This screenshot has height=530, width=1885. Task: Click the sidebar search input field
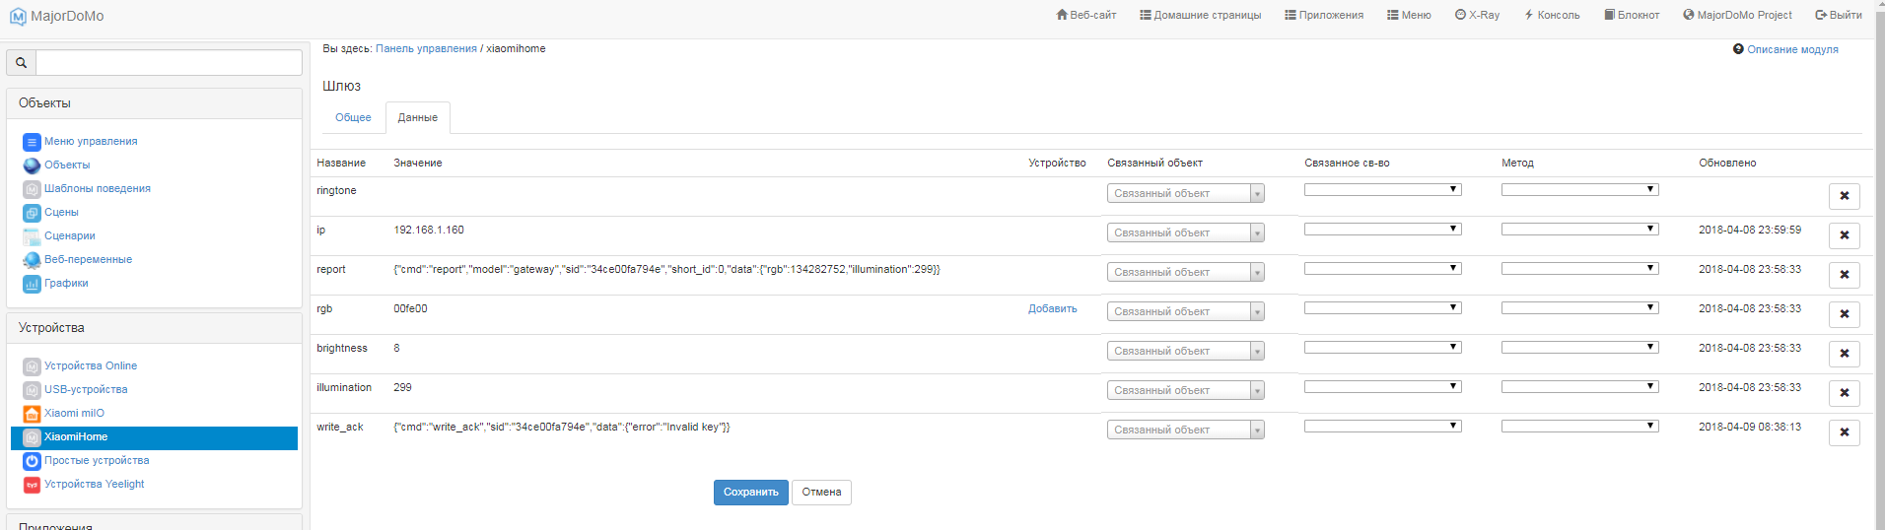click(169, 62)
